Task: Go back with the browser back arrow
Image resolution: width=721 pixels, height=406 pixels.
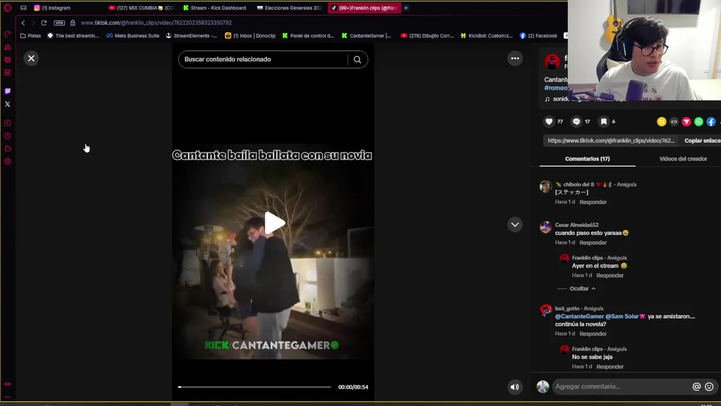Action: click(23, 23)
